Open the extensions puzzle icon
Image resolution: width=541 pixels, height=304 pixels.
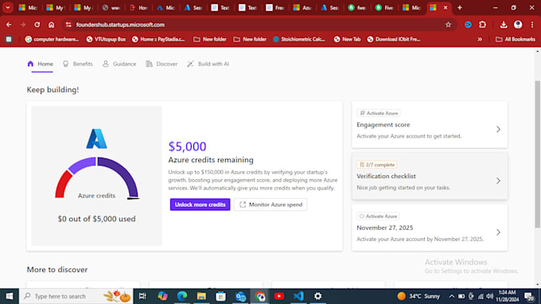tap(482, 25)
